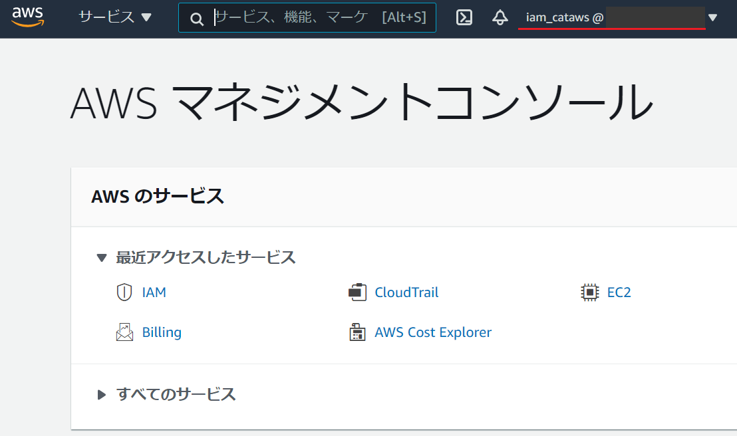Click the Billing envelope icon
This screenshot has width=737, height=436.
[124, 332]
